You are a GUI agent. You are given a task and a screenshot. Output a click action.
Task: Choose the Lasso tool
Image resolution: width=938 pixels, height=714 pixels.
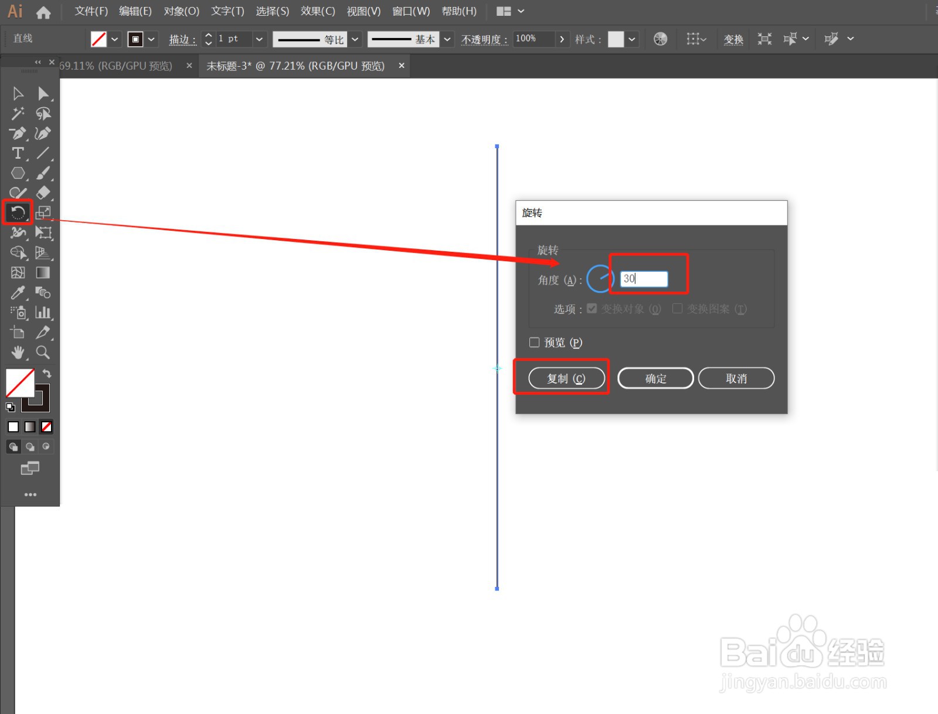pyautogui.click(x=43, y=114)
